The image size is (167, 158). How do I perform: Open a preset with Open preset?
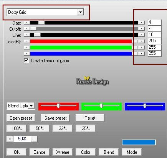click(x=21, y=118)
